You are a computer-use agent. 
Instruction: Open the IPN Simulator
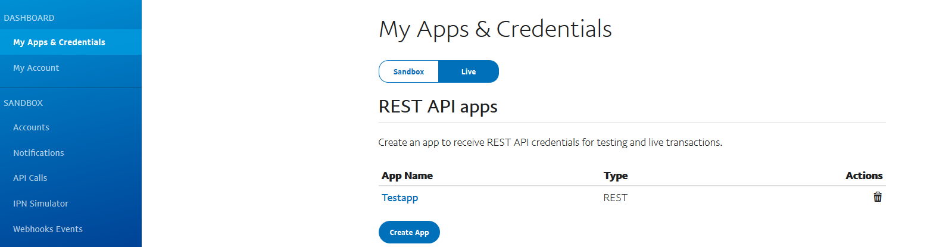click(40, 204)
